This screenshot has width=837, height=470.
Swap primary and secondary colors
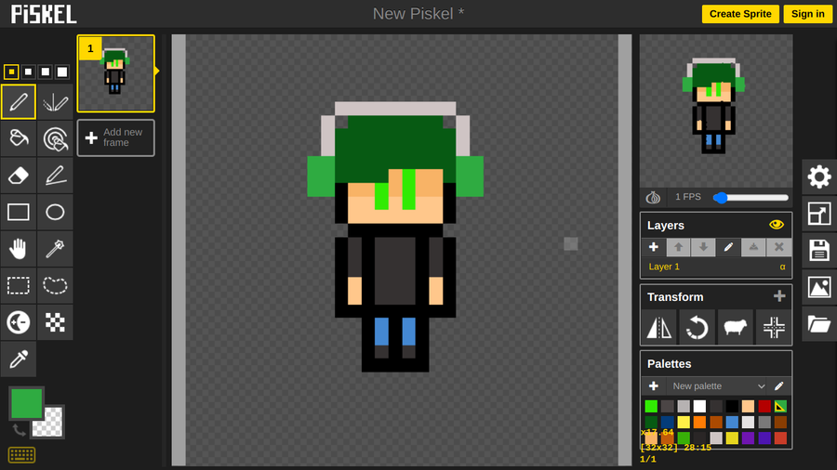(x=19, y=429)
